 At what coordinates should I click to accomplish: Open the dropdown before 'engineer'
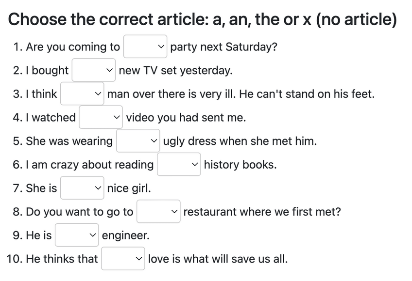pyautogui.click(x=76, y=235)
